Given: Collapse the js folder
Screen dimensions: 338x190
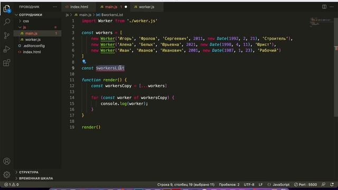Looking at the screenshot, I should [x=24, y=27].
